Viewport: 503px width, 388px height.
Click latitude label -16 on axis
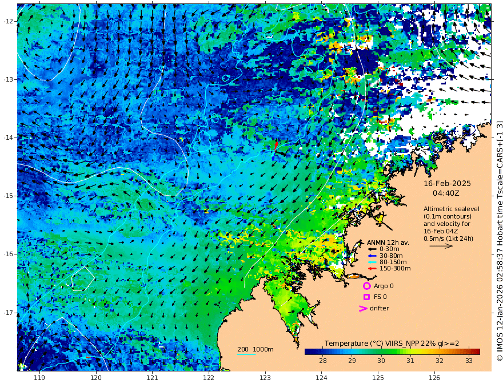(9, 254)
